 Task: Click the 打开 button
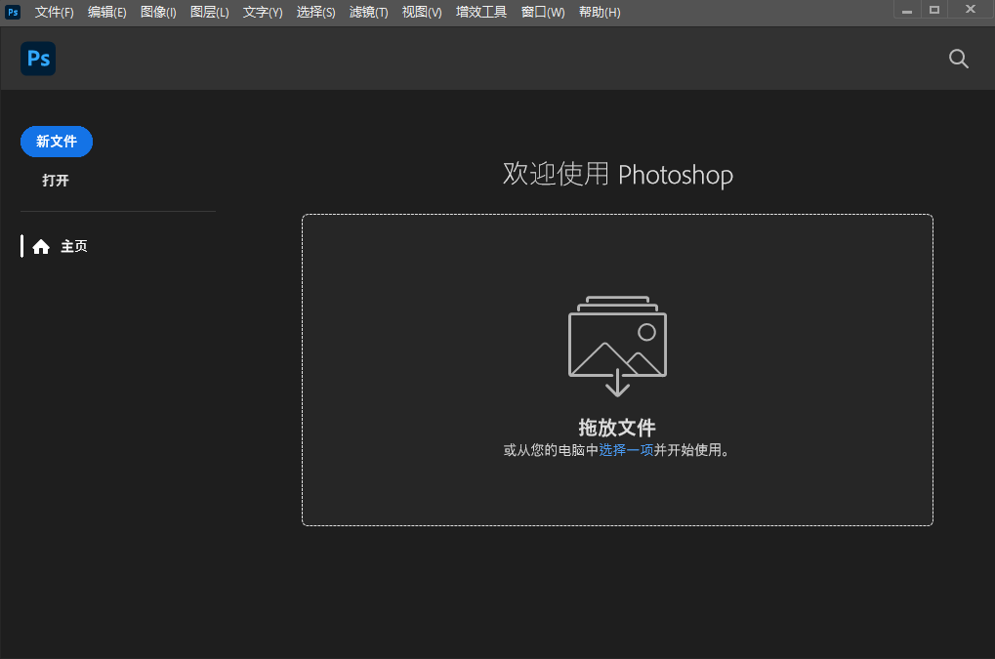point(56,181)
